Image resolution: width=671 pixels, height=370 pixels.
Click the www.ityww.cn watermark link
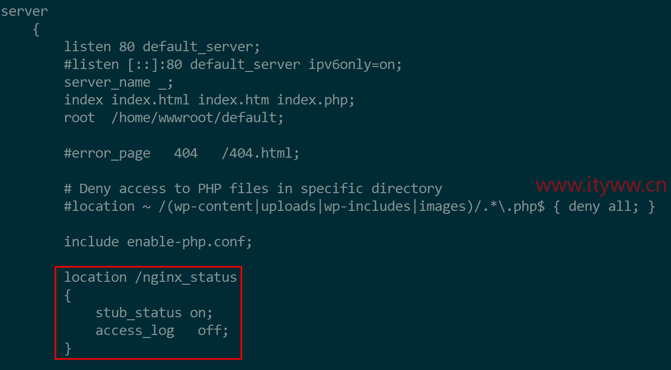tap(601, 186)
